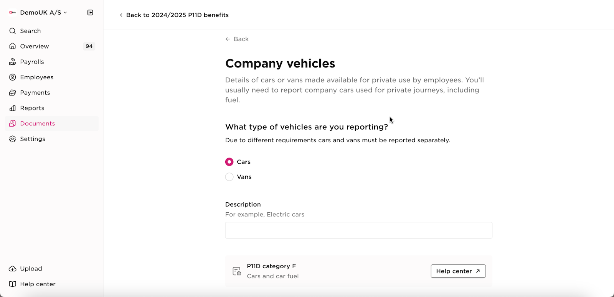Click the P11D category F document icon
The height and width of the screenshot is (297, 614).
point(237,271)
